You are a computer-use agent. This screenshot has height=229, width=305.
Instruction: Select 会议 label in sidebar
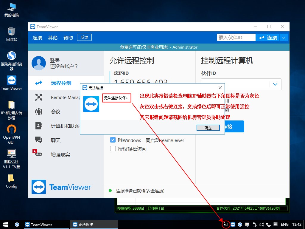point(56,112)
